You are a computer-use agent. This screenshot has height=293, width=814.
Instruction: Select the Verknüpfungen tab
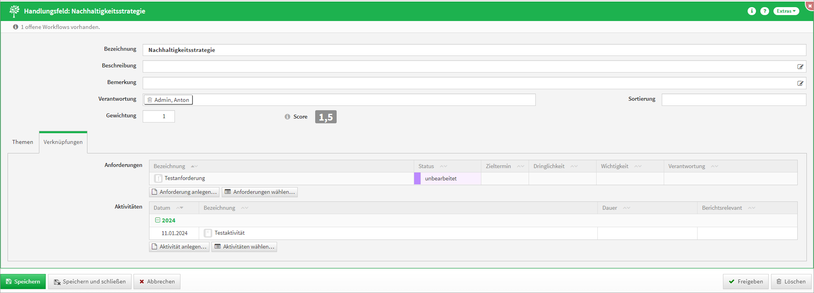[x=63, y=142]
